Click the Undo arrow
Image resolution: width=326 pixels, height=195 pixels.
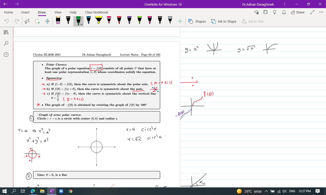click(x=7, y=21)
